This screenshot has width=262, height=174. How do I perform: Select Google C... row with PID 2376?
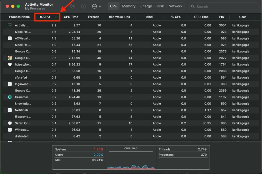[x=131, y=51]
